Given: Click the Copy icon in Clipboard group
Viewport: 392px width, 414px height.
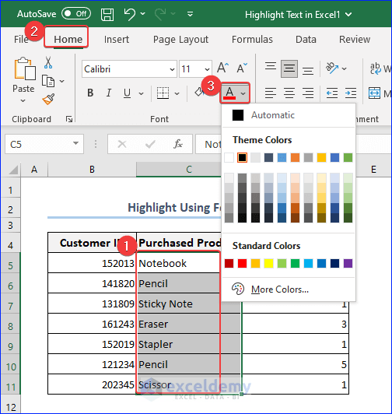Looking at the screenshot, I should click(48, 81).
